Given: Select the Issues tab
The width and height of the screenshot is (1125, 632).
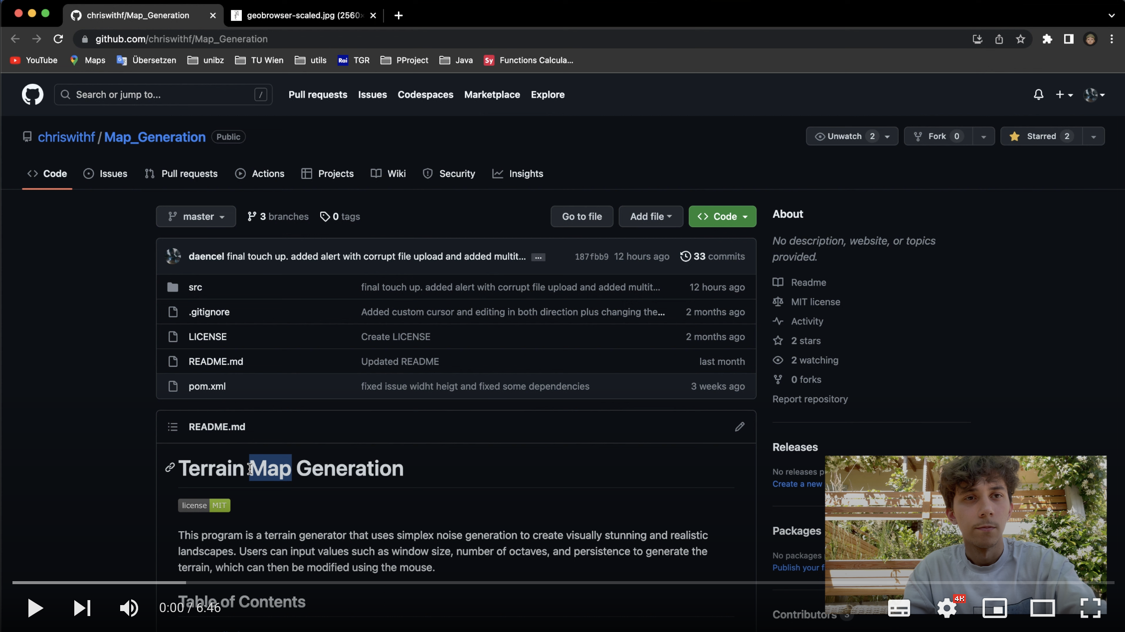Looking at the screenshot, I should (113, 174).
